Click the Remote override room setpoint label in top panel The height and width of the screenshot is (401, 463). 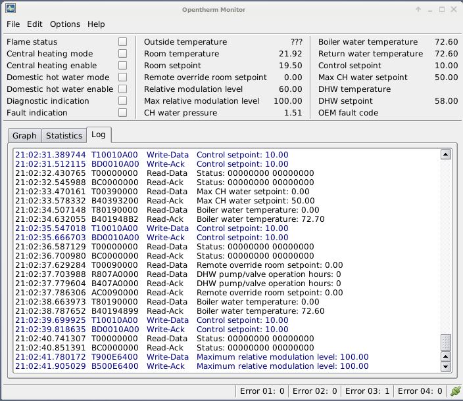205,77
